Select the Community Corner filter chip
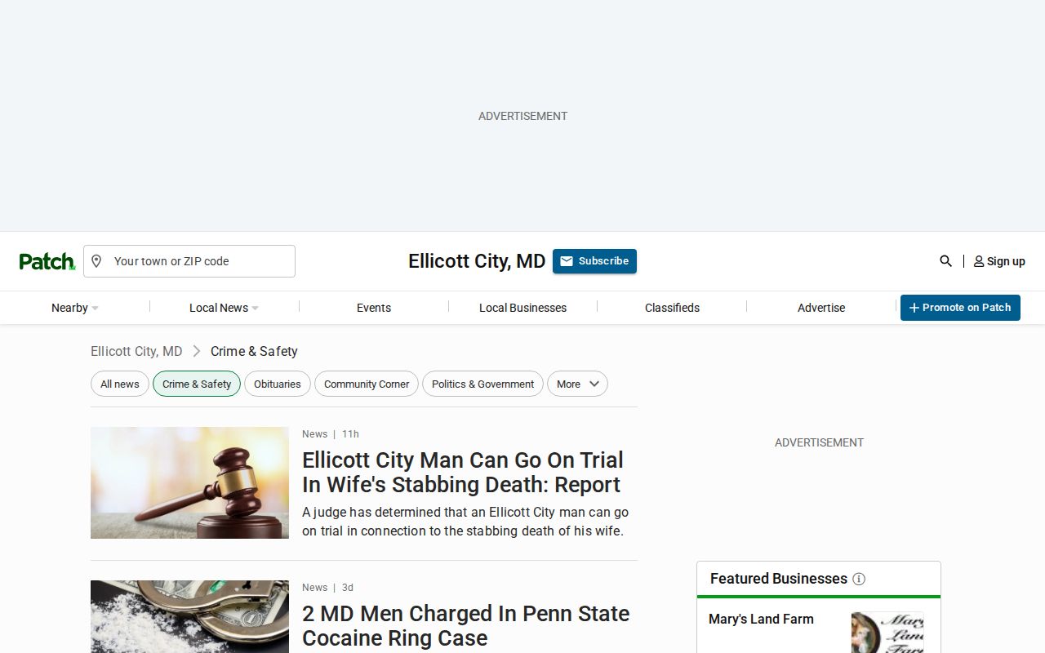1045x653 pixels. pos(367,384)
